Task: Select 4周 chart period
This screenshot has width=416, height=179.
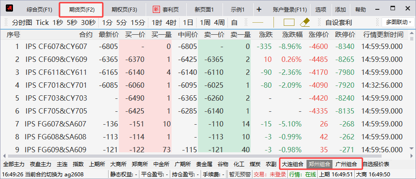Action: tap(219, 23)
